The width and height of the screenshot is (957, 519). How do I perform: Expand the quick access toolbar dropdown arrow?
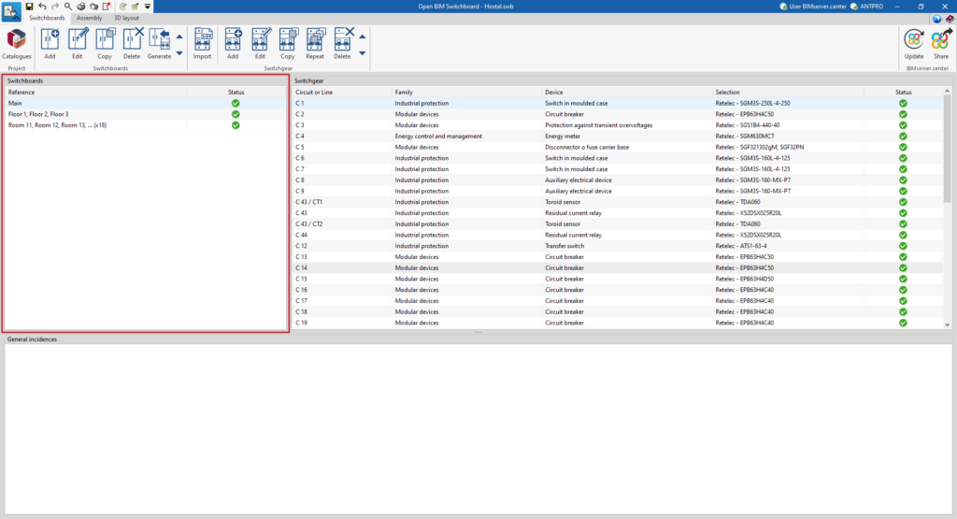pyautogui.click(x=147, y=7)
